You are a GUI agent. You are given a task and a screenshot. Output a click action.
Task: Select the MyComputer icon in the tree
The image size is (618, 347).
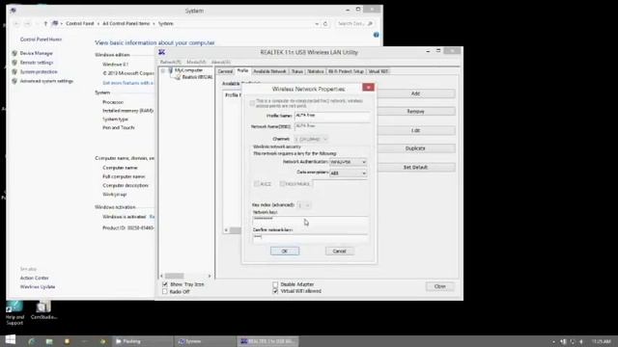(x=171, y=70)
